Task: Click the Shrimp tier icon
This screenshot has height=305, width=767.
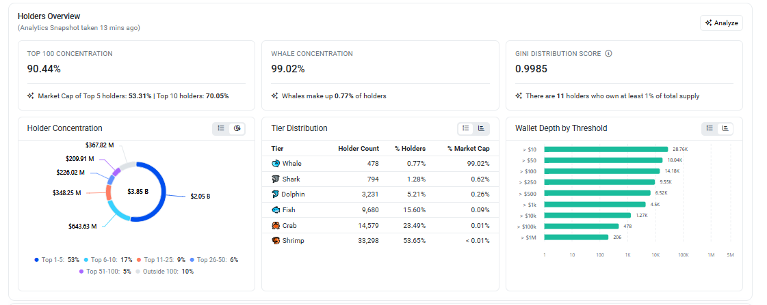Action: [x=276, y=241]
